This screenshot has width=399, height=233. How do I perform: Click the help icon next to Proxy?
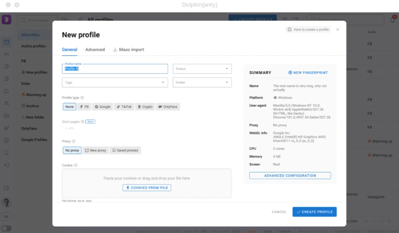tap(73, 141)
